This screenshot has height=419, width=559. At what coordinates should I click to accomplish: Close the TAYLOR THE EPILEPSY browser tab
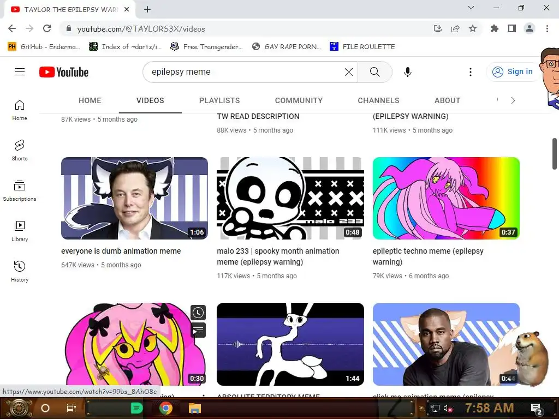(127, 10)
